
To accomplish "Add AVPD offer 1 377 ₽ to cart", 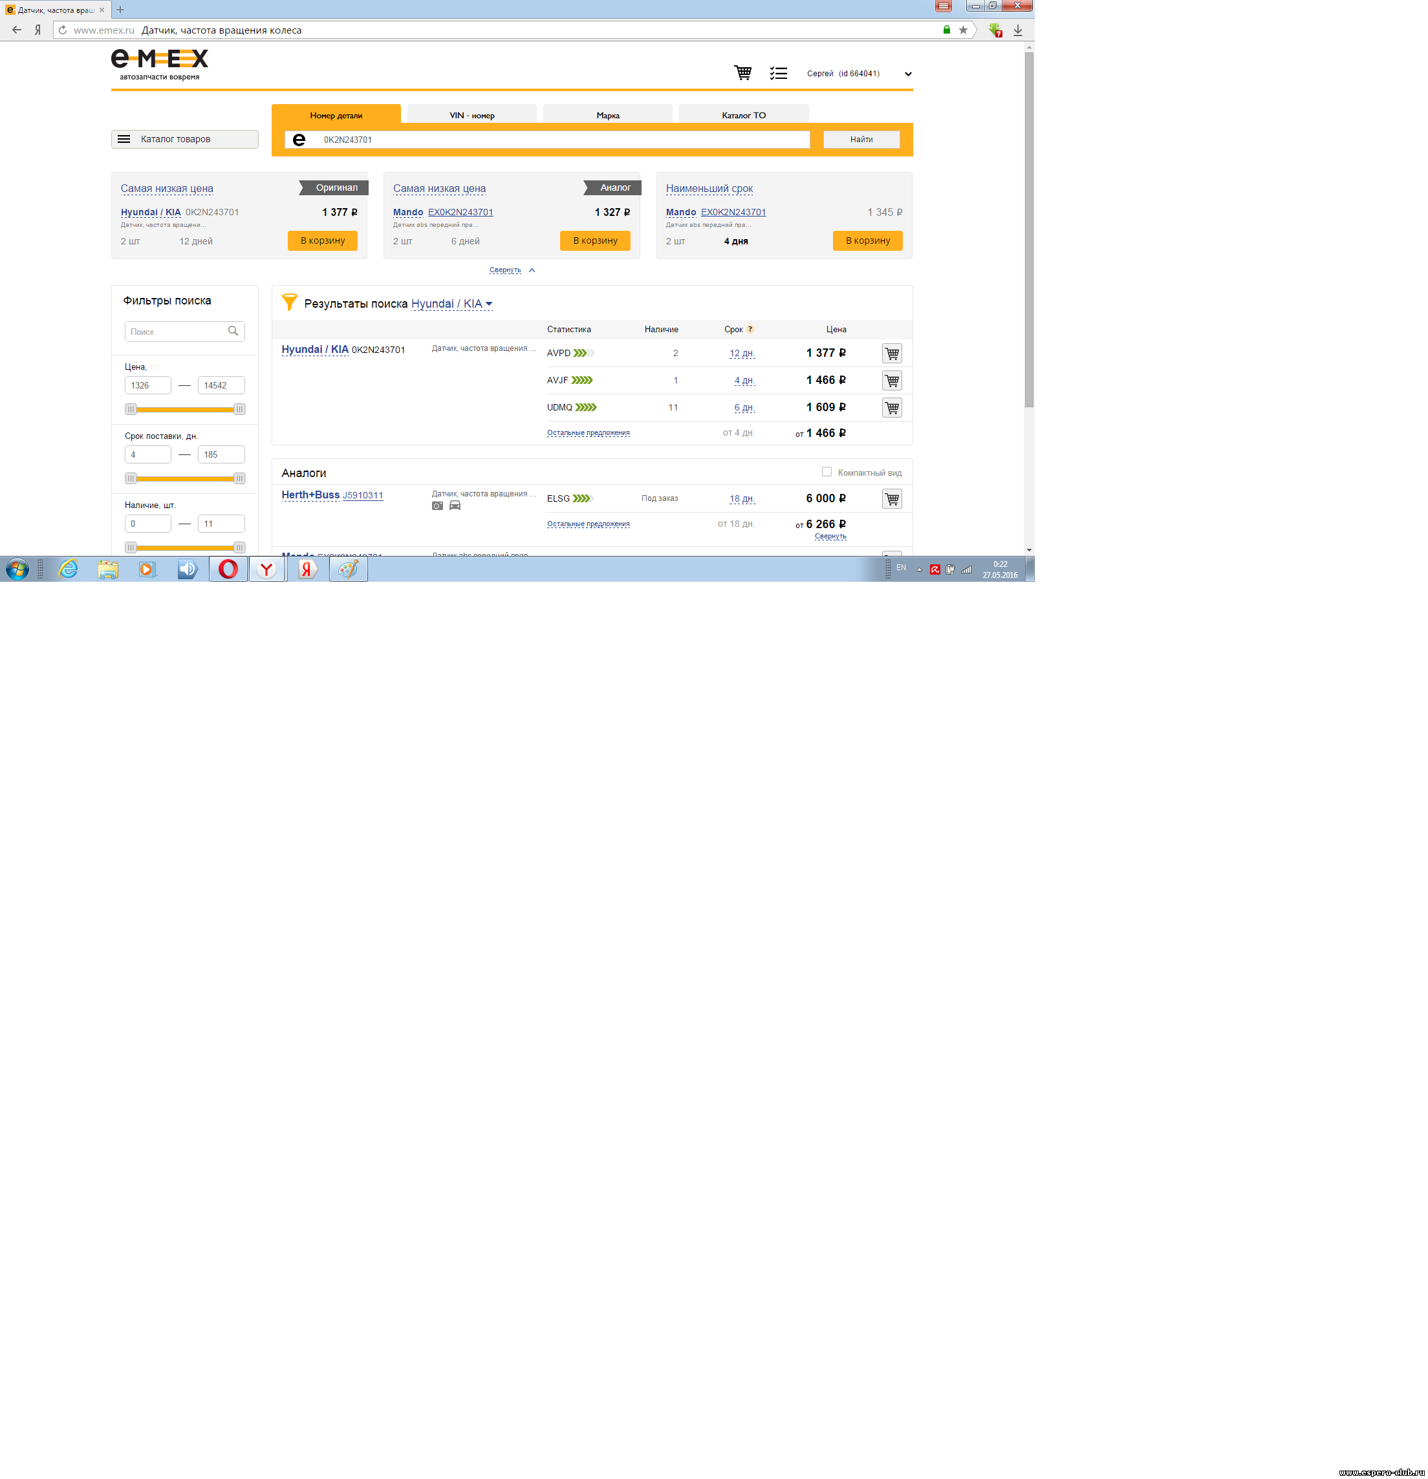I will 891,353.
